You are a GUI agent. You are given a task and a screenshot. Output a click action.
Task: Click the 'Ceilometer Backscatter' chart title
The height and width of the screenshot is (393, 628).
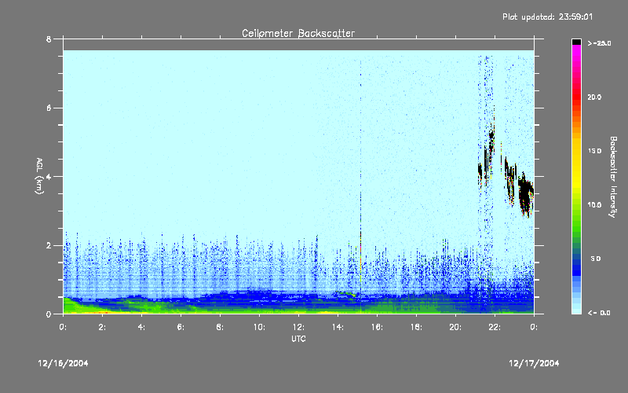(x=298, y=33)
